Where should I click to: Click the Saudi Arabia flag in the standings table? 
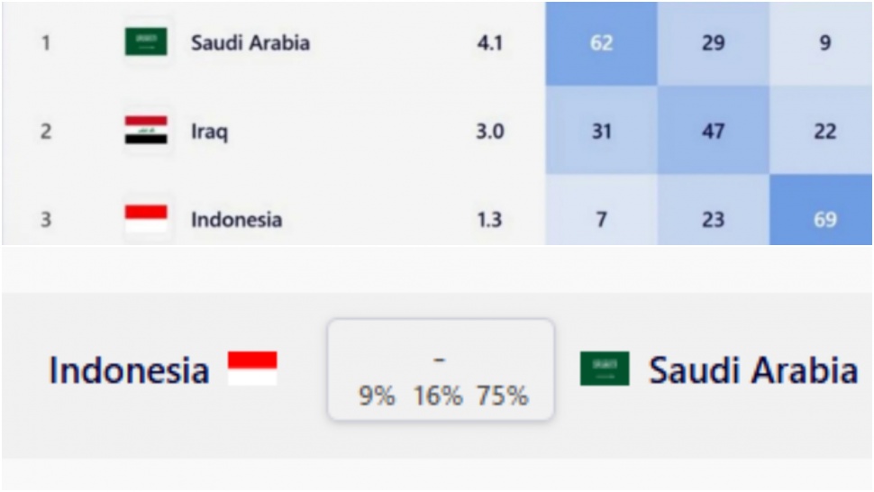point(145,42)
